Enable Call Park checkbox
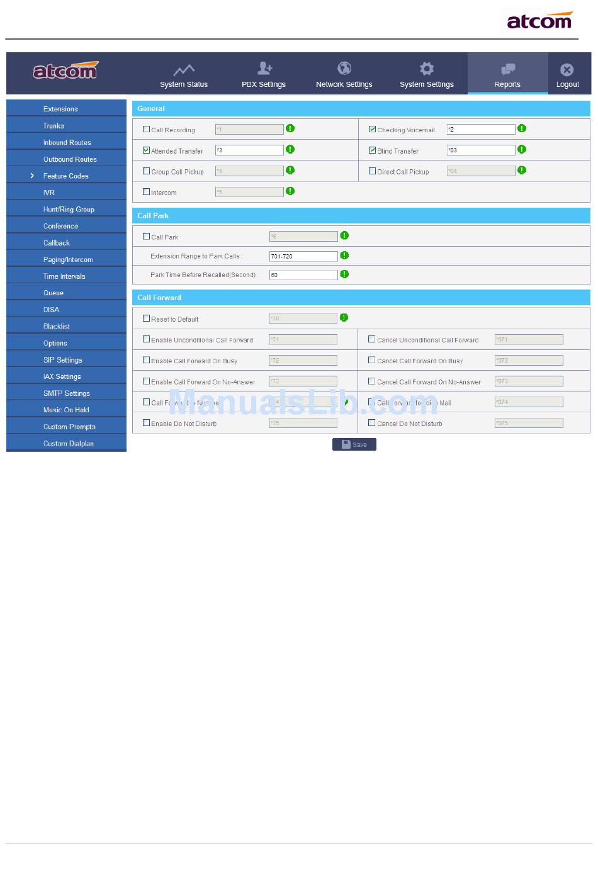598x873 pixels. click(x=146, y=237)
